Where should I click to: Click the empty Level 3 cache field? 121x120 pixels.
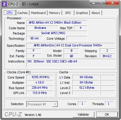coord(86,93)
